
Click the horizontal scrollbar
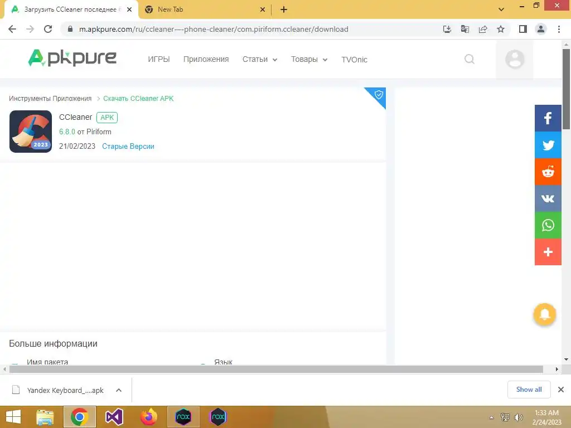[276, 369]
